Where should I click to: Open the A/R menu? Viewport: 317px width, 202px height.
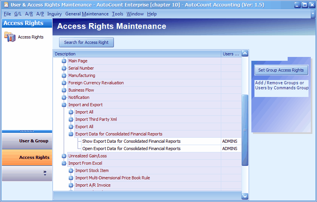(x=29, y=14)
